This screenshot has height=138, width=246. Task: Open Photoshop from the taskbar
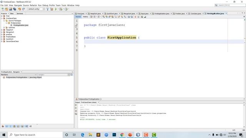coord(114,135)
